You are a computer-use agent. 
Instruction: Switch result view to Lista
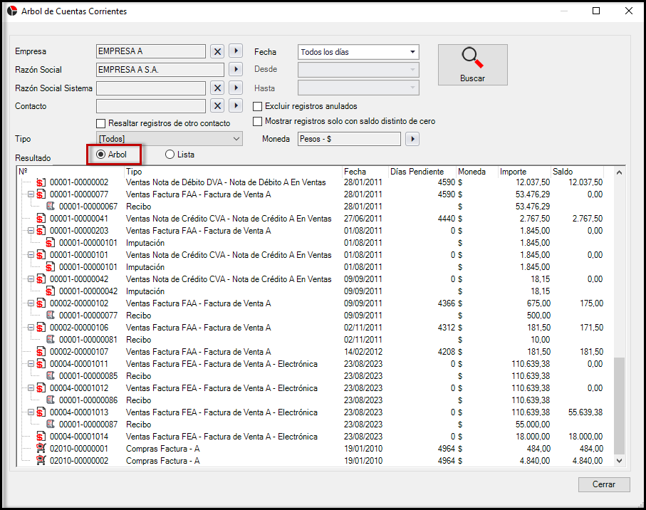click(x=170, y=155)
